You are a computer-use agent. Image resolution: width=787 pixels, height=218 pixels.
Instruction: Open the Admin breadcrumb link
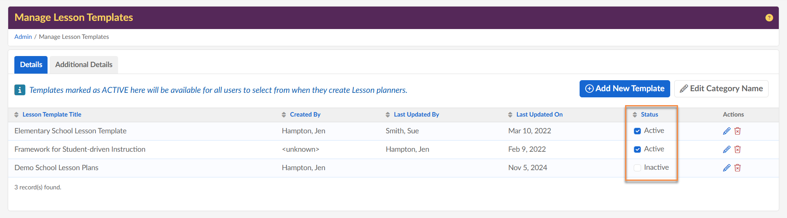[x=23, y=37]
